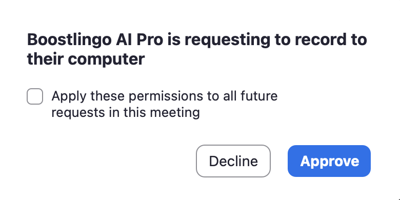
Task: Click the 'Apply these permissions to all future' label
Action: tap(165, 96)
